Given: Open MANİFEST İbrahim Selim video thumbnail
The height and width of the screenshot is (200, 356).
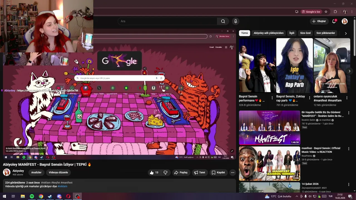Looking at the screenshot, I should (x=270, y=128).
